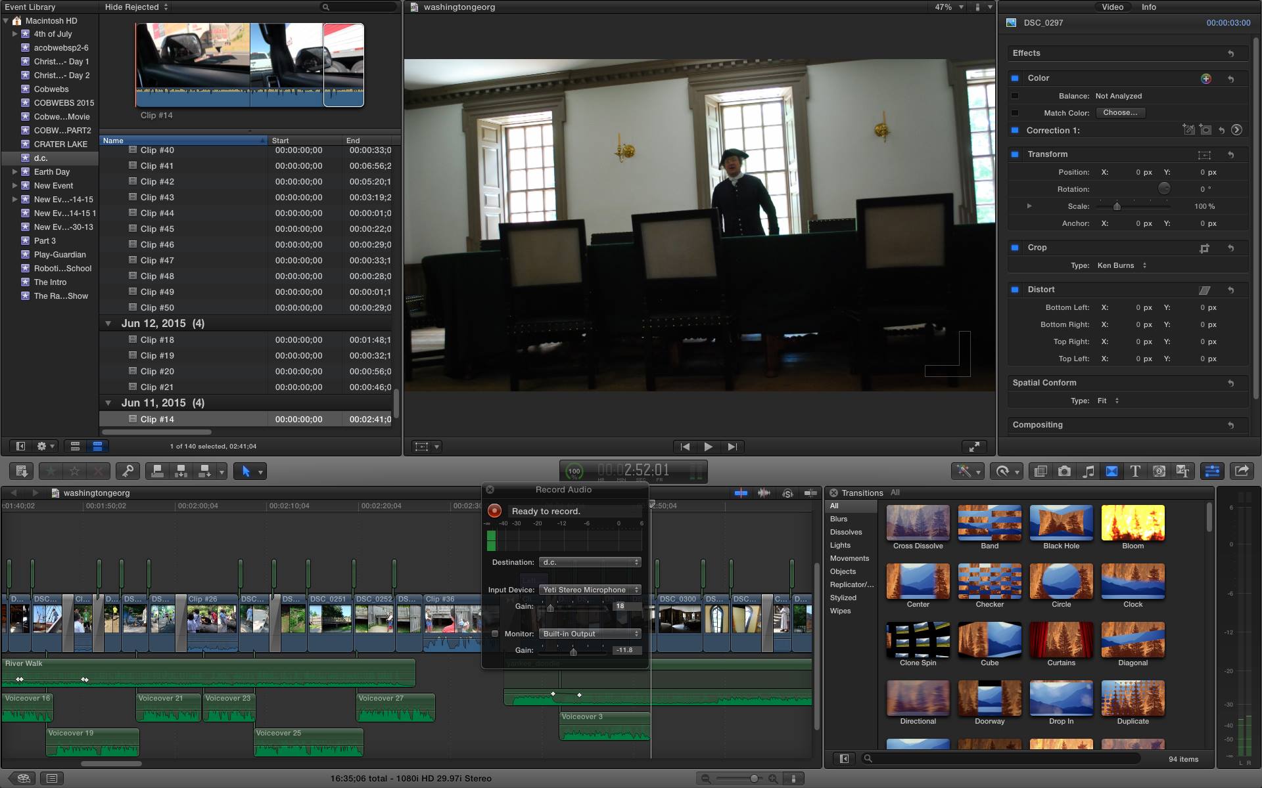This screenshot has height=788, width=1262.
Task: Open the keyword editor key icon
Action: (x=128, y=471)
